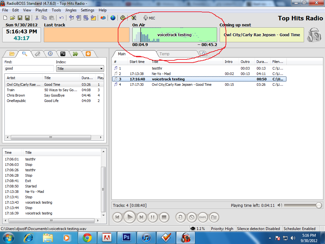Expand the Index dropdown showing Title
The image size is (325, 244).
point(80,69)
